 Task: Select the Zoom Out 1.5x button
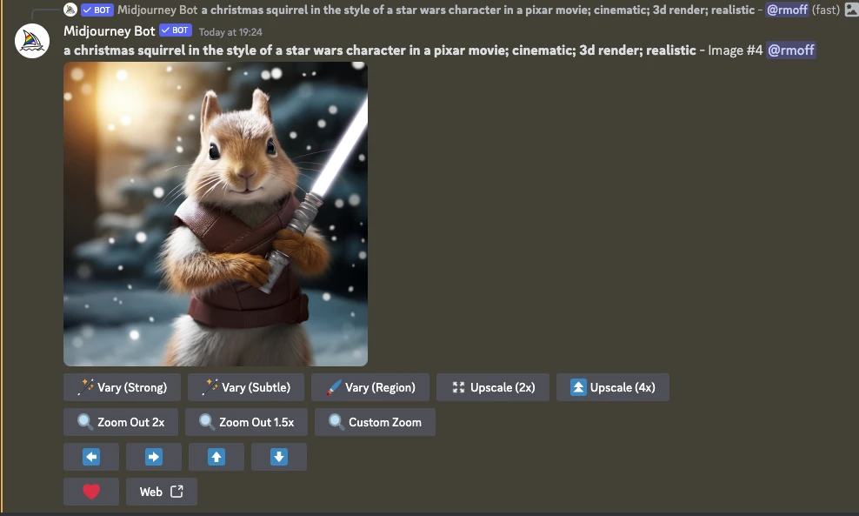point(246,422)
